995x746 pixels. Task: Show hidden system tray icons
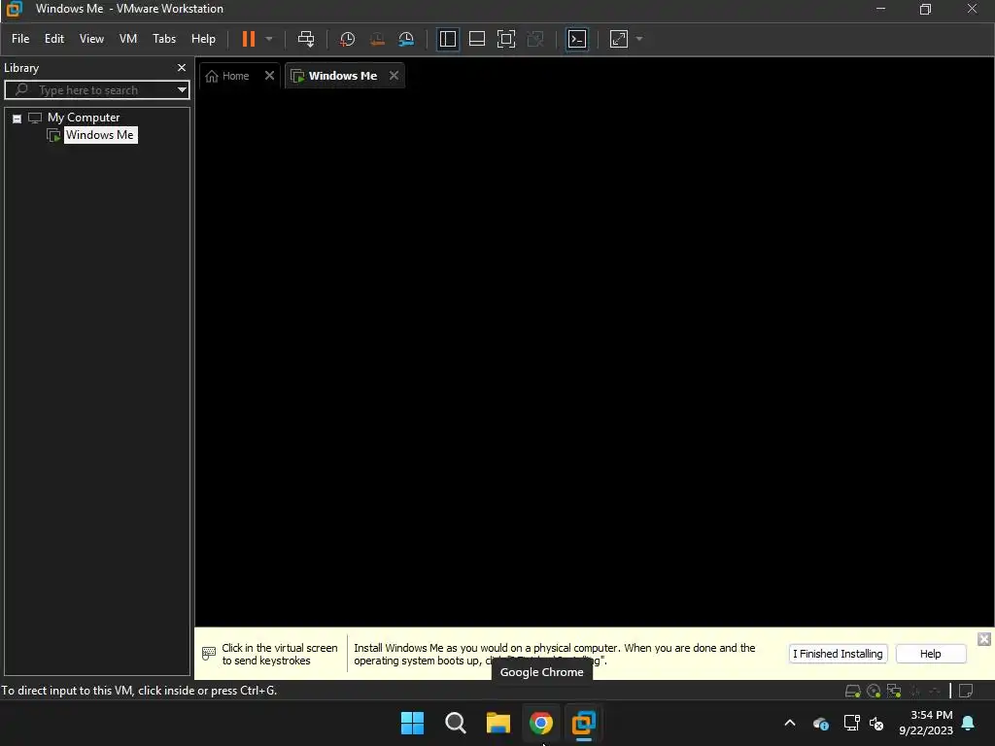(790, 723)
